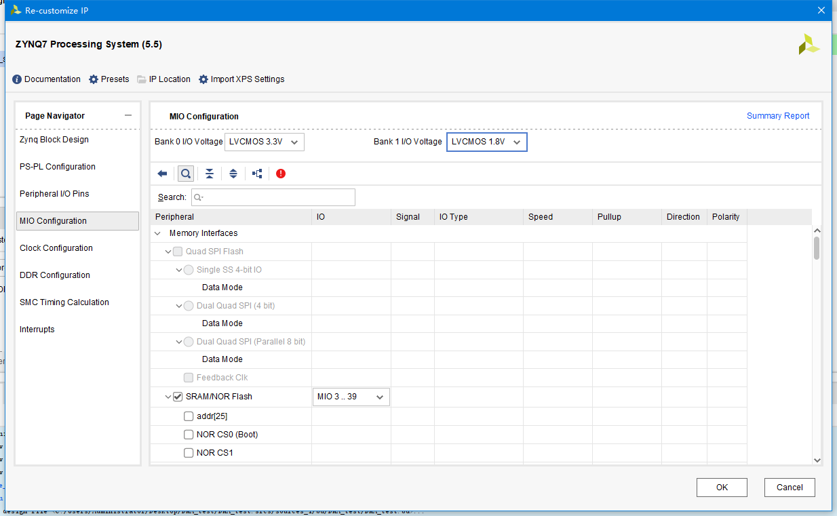Select Single SS 4-bit IO radio button
The width and height of the screenshot is (837, 516).
pos(189,270)
